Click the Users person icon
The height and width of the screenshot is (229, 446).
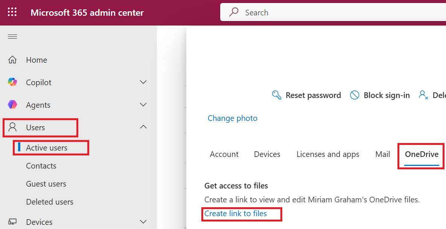tap(12, 127)
